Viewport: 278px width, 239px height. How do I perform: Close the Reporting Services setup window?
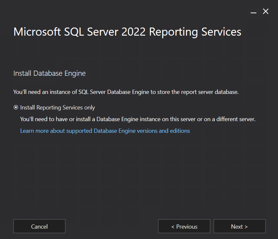point(266,12)
